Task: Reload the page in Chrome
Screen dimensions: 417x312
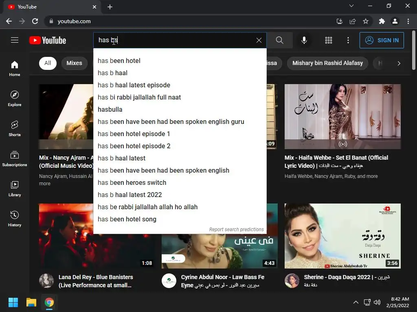Action: pos(35,21)
